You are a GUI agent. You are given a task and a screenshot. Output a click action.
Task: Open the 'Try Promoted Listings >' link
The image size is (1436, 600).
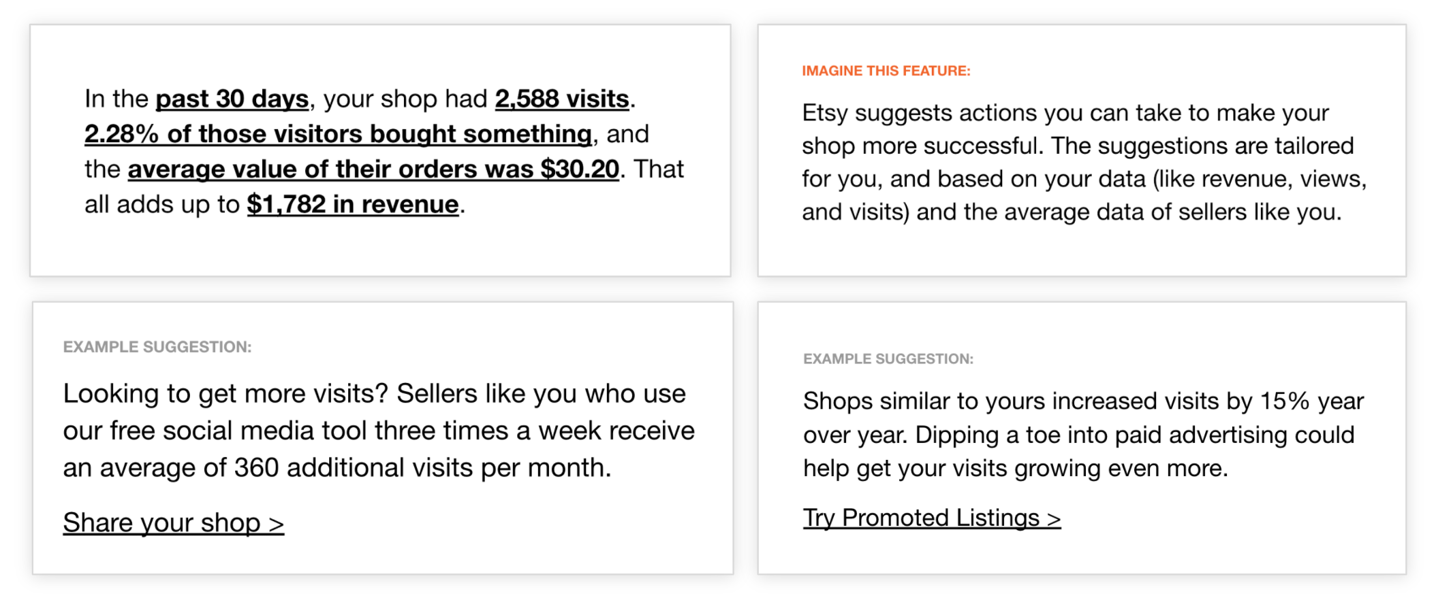(x=932, y=518)
